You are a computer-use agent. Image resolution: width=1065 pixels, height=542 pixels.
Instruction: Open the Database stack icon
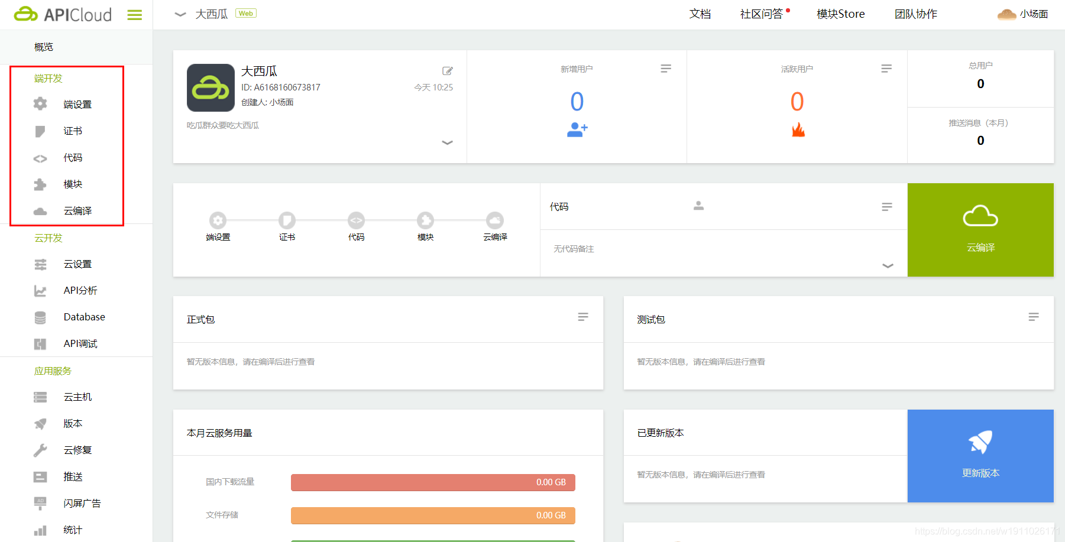click(x=40, y=317)
